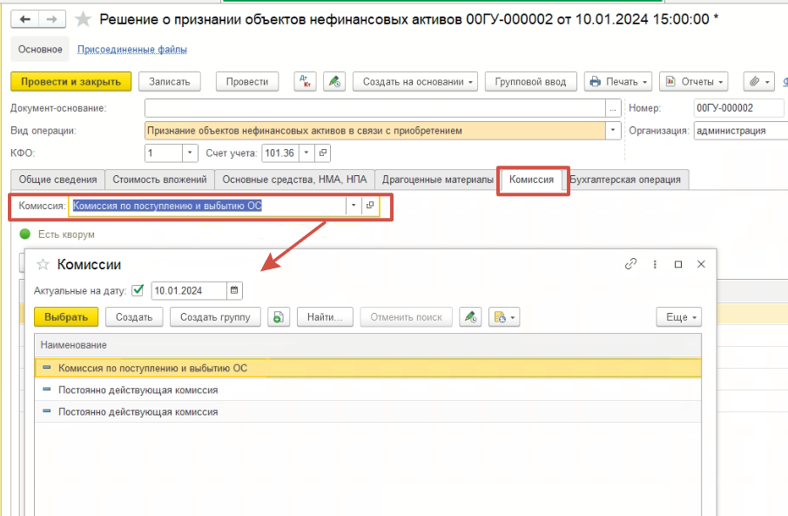788x516 pixels.
Task: Copy link from the Комиссии dialog
Action: coord(630,264)
